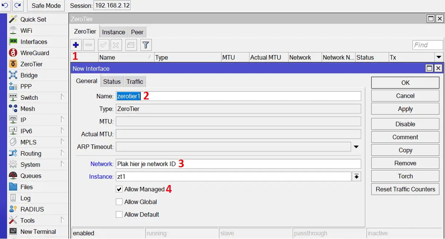Open the Queues menu item
The height and width of the screenshot is (239, 445).
coord(31,176)
